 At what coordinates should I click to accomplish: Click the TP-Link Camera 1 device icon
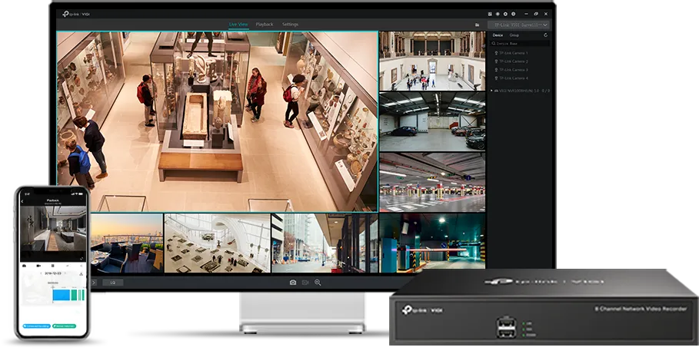pos(495,53)
